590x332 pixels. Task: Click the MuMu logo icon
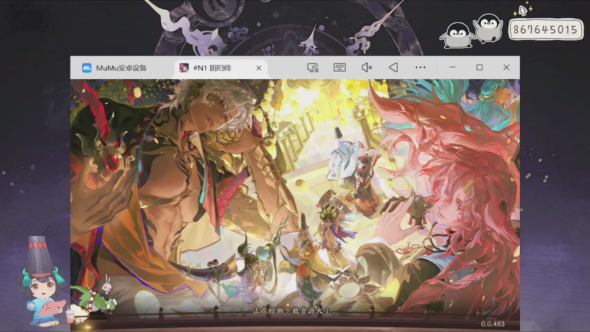point(87,68)
